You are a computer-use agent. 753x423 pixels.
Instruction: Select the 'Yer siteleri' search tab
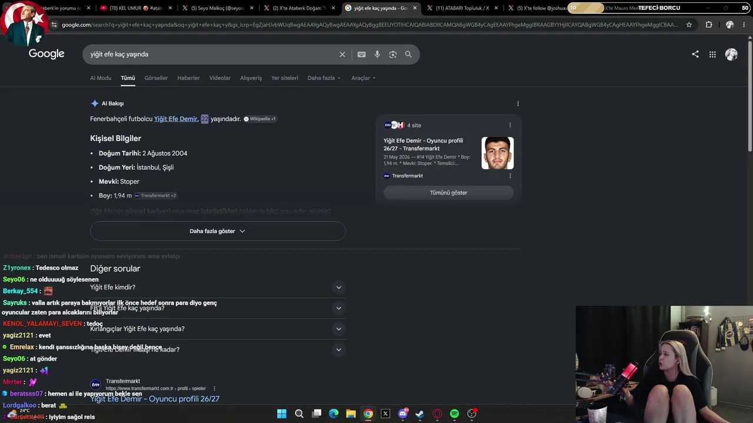[x=285, y=78]
